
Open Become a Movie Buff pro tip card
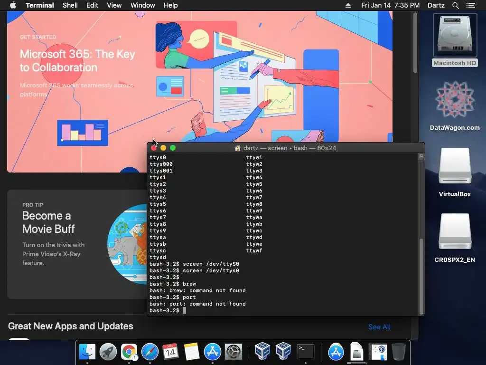[77, 244]
